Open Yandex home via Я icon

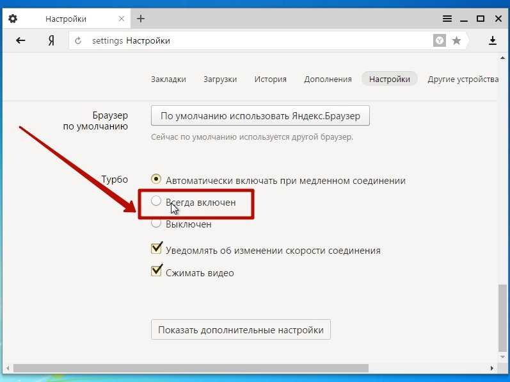(x=51, y=40)
